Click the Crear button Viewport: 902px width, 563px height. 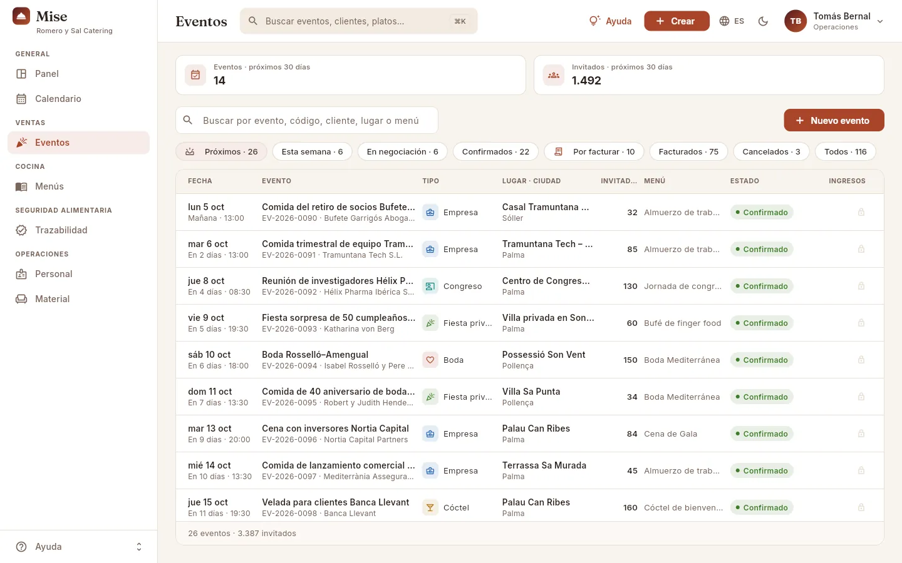[676, 21]
